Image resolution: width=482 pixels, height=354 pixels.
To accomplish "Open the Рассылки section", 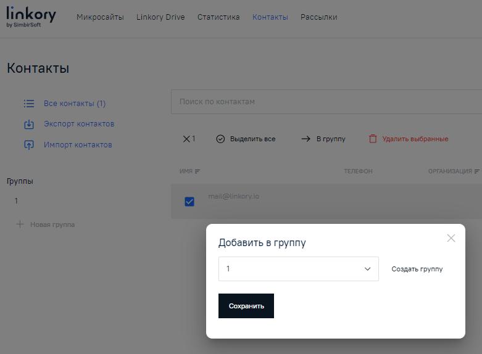I will coord(319,17).
